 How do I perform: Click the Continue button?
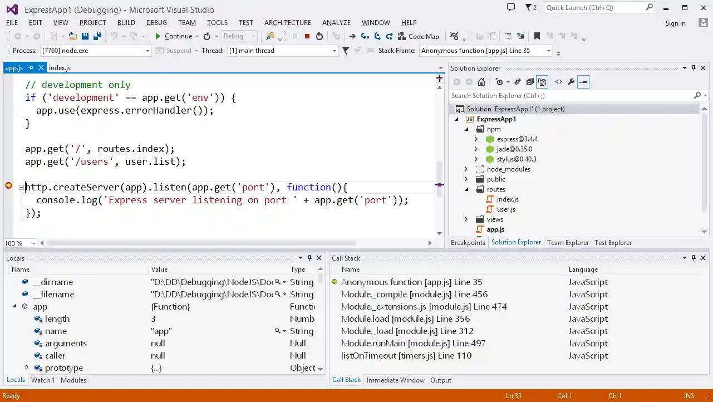point(174,36)
